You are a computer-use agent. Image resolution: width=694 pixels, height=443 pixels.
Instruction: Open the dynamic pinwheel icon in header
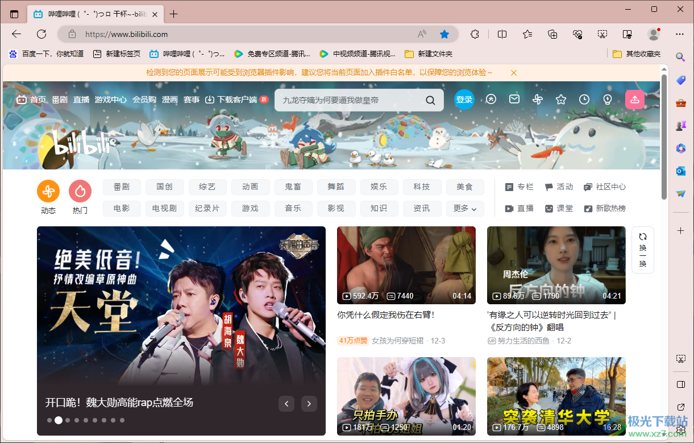coord(538,100)
